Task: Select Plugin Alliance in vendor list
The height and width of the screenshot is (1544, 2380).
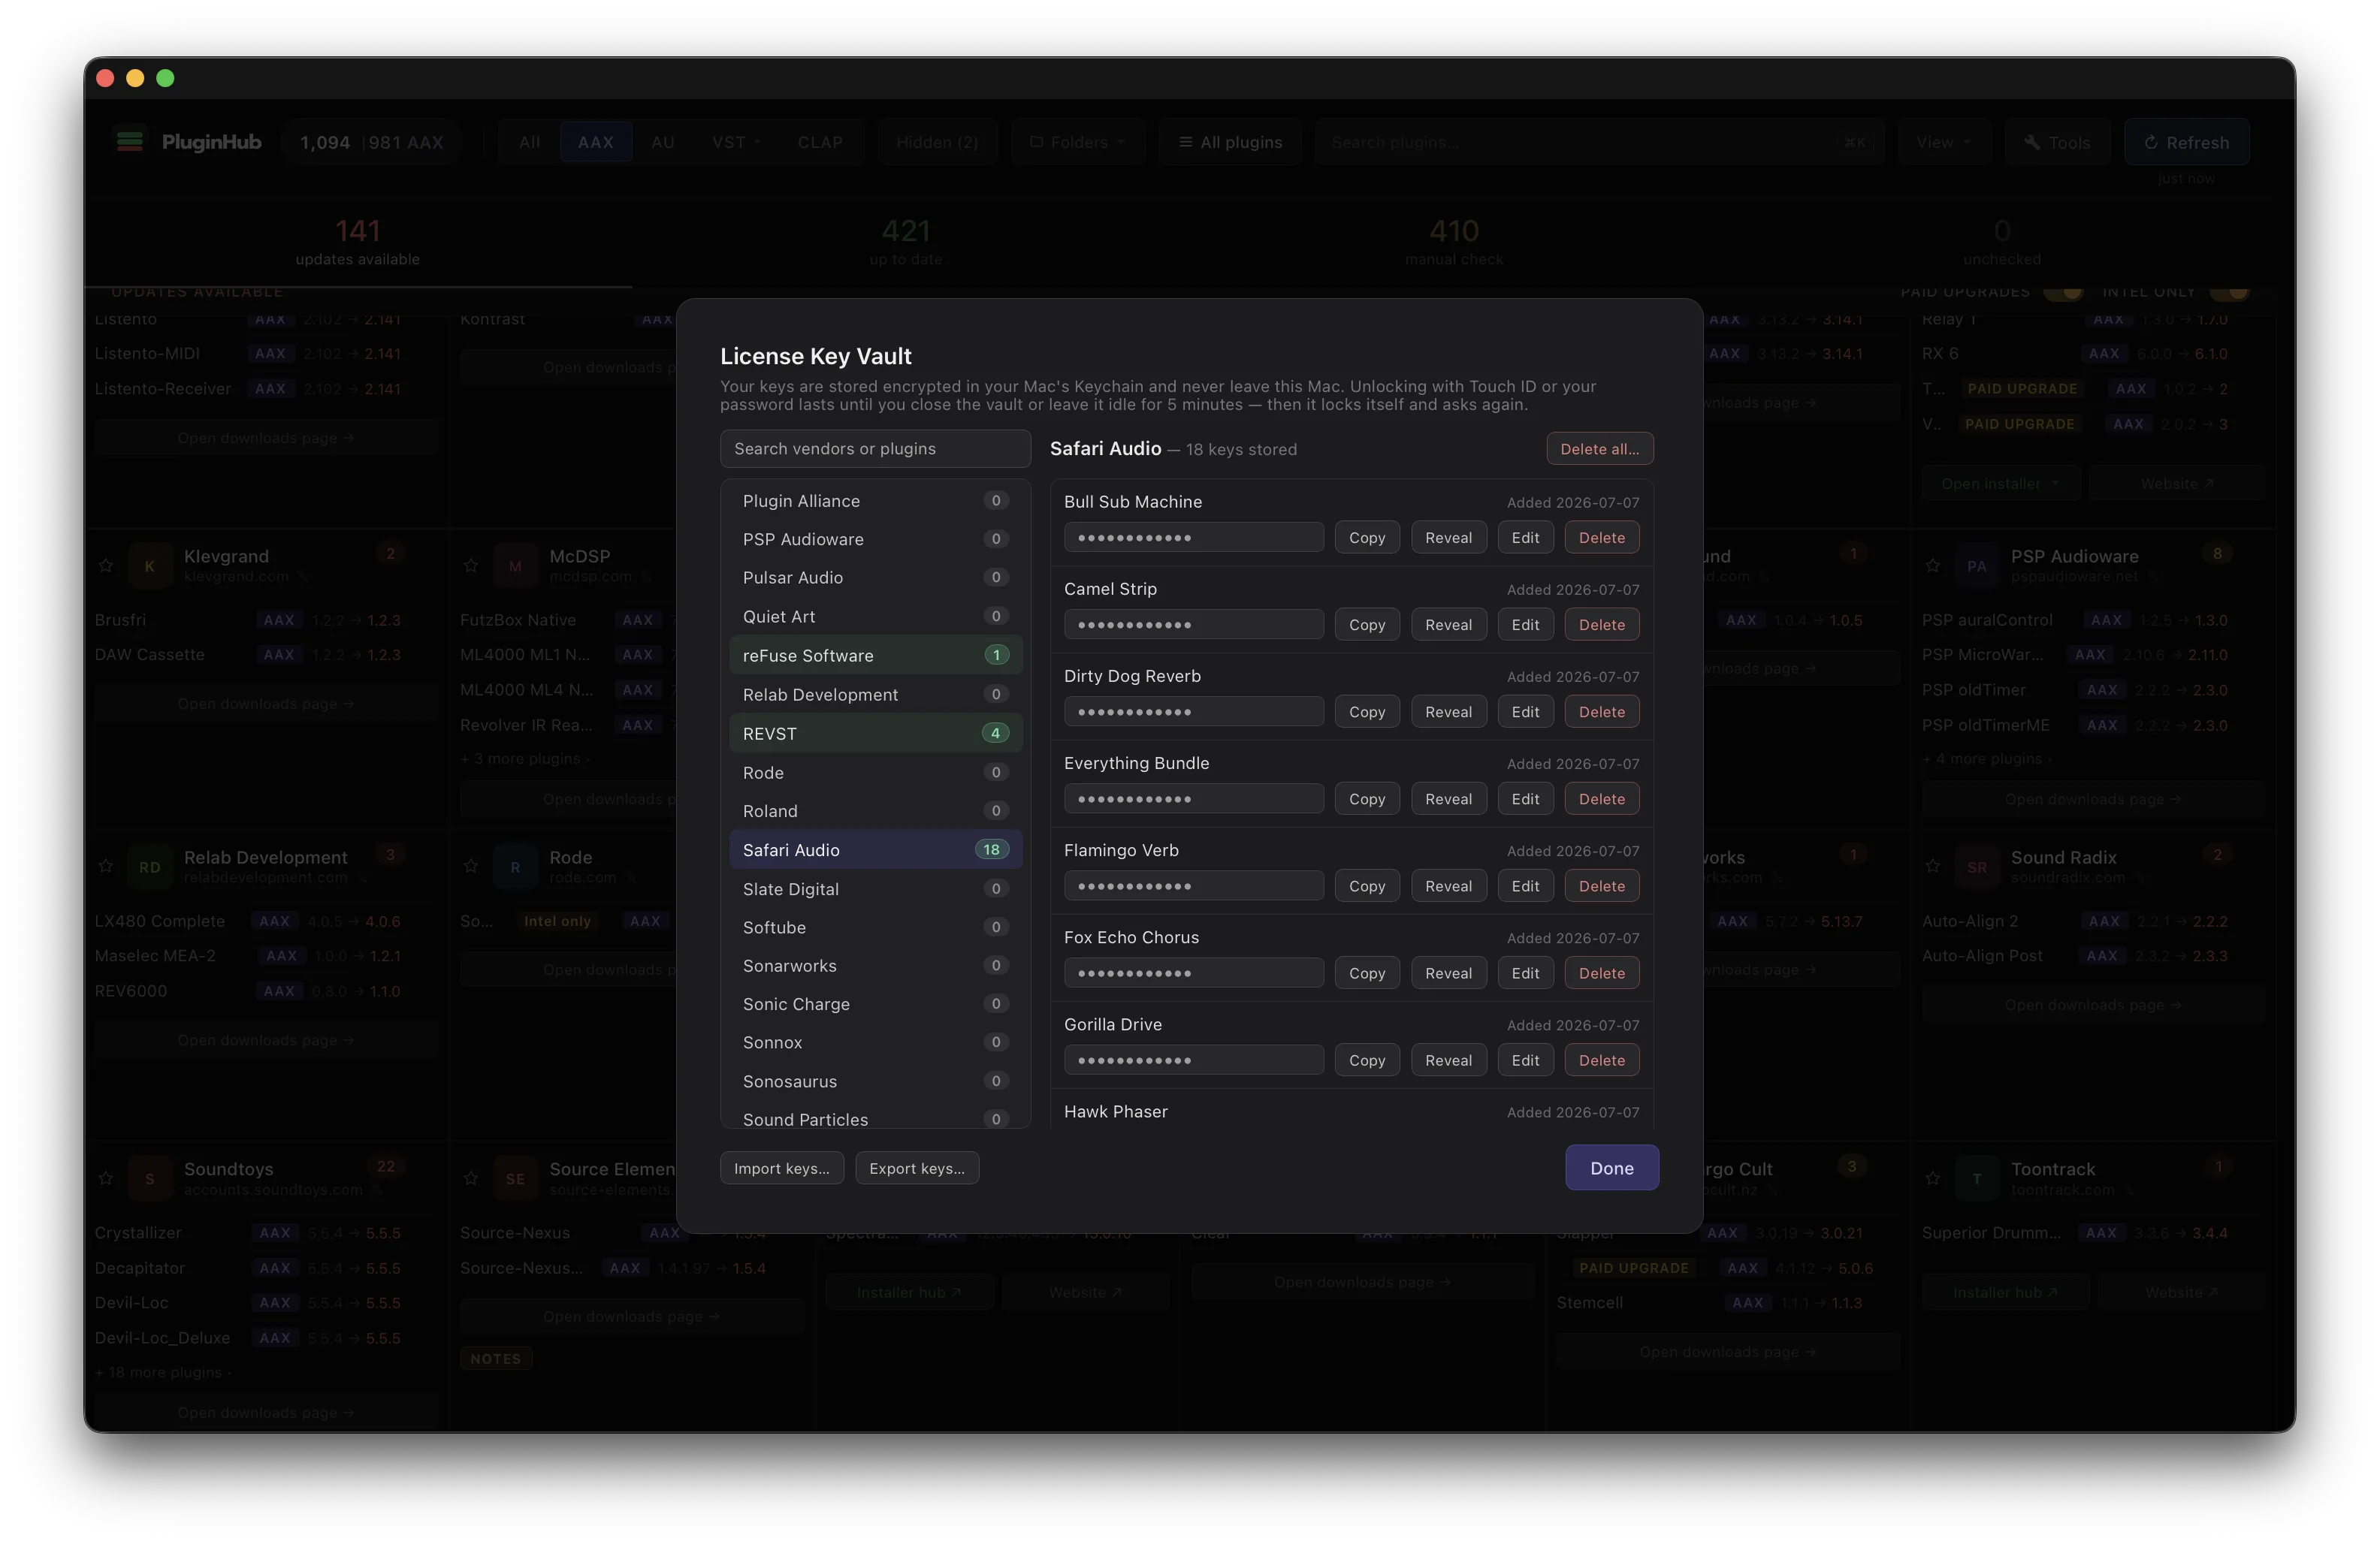Action: [875, 499]
